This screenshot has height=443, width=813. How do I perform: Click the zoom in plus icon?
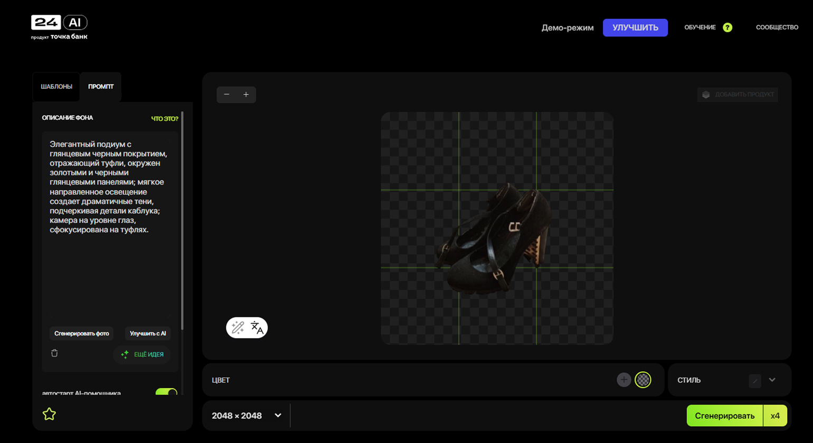tap(246, 94)
